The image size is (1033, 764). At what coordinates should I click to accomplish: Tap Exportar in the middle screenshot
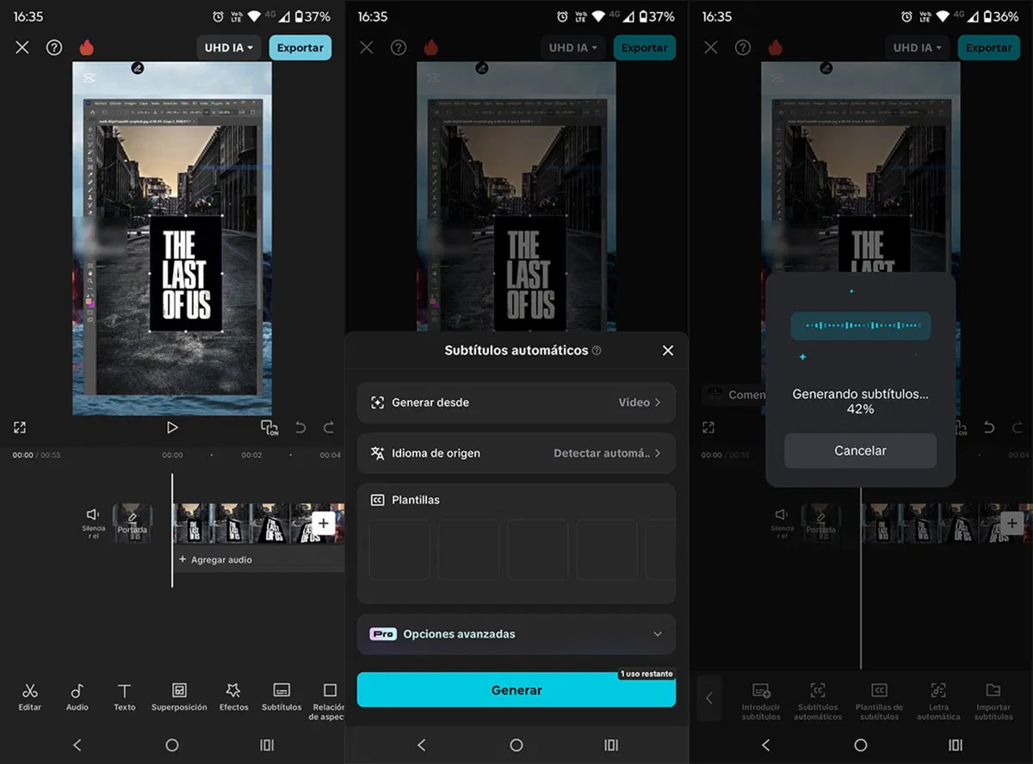(x=644, y=47)
